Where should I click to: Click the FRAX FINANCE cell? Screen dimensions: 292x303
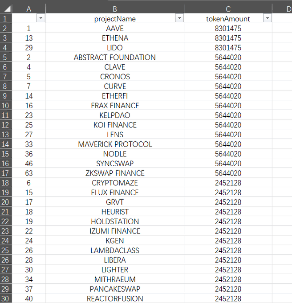coord(115,106)
